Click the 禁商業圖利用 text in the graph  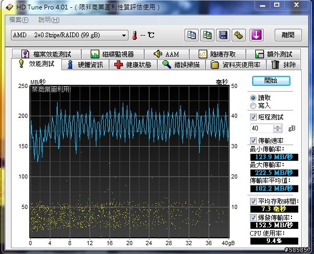[51, 90]
